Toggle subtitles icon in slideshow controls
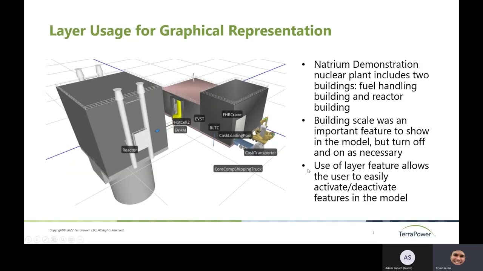Image resolution: width=483 pixels, height=271 pixels. (x=72, y=239)
